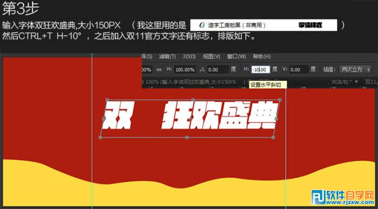Click the rotation angle input field
The image size is (378, 209).
click(x=218, y=70)
